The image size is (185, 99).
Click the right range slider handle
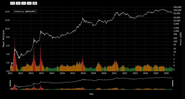173,83
